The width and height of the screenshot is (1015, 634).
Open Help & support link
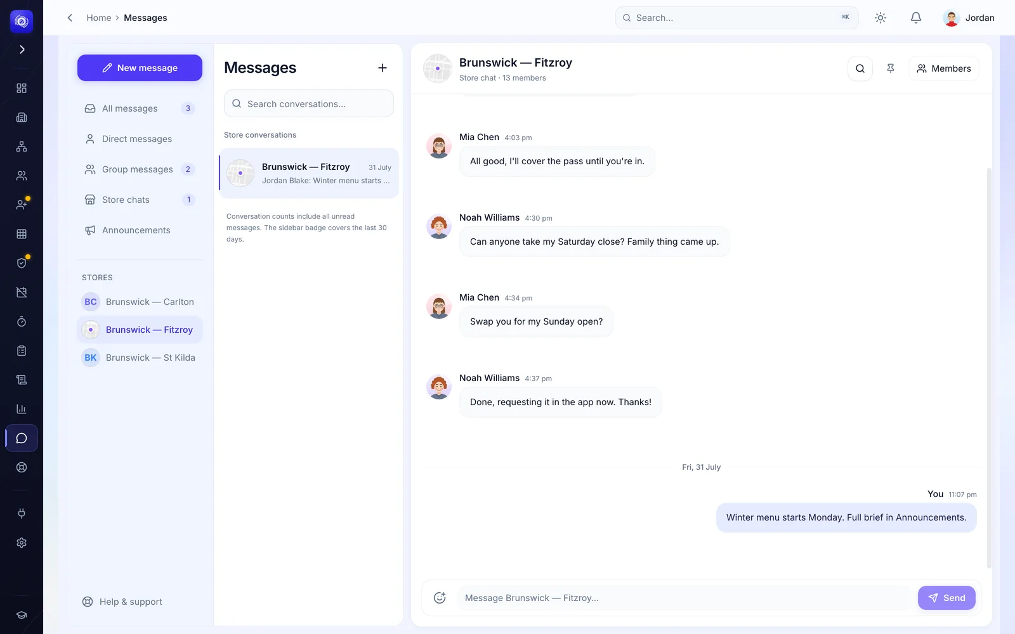[122, 602]
